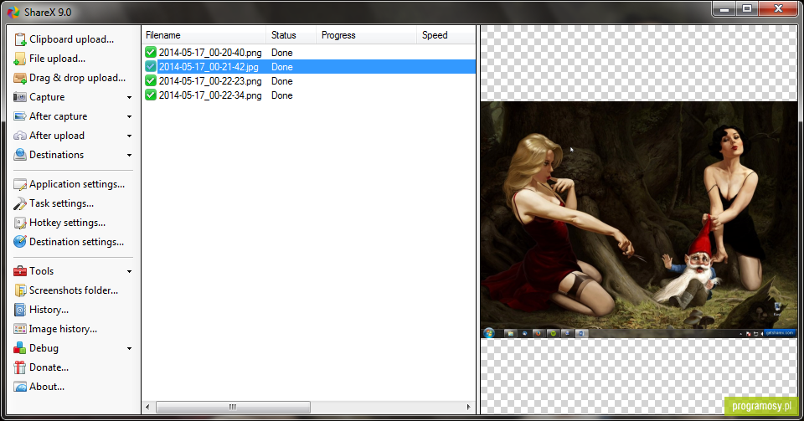The image size is (804, 421).
Task: Click the screenshot preview image
Action: (x=639, y=220)
